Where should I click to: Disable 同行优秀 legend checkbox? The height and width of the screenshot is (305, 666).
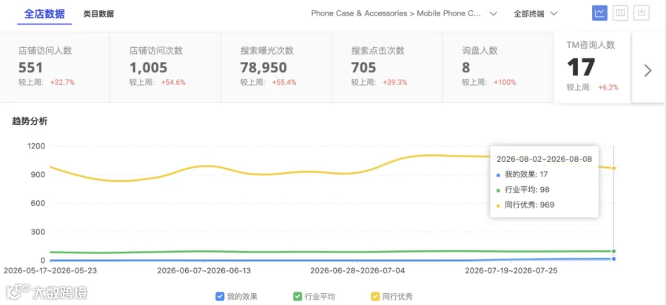pyautogui.click(x=375, y=297)
